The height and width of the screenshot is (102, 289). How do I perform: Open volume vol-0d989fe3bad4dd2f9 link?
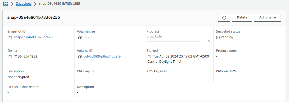click(x=102, y=56)
